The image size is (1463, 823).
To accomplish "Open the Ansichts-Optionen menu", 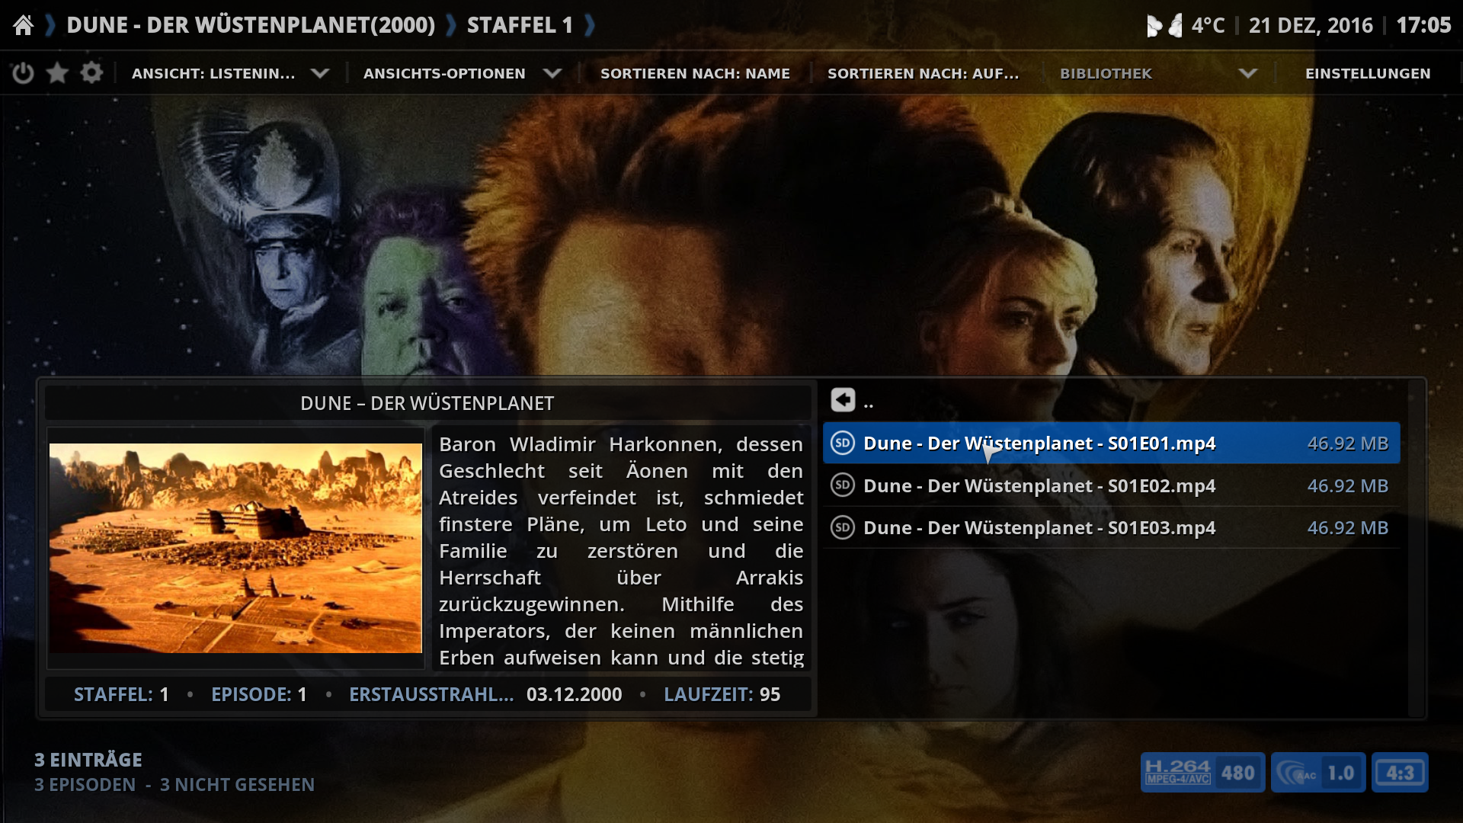I will pyautogui.click(x=444, y=73).
